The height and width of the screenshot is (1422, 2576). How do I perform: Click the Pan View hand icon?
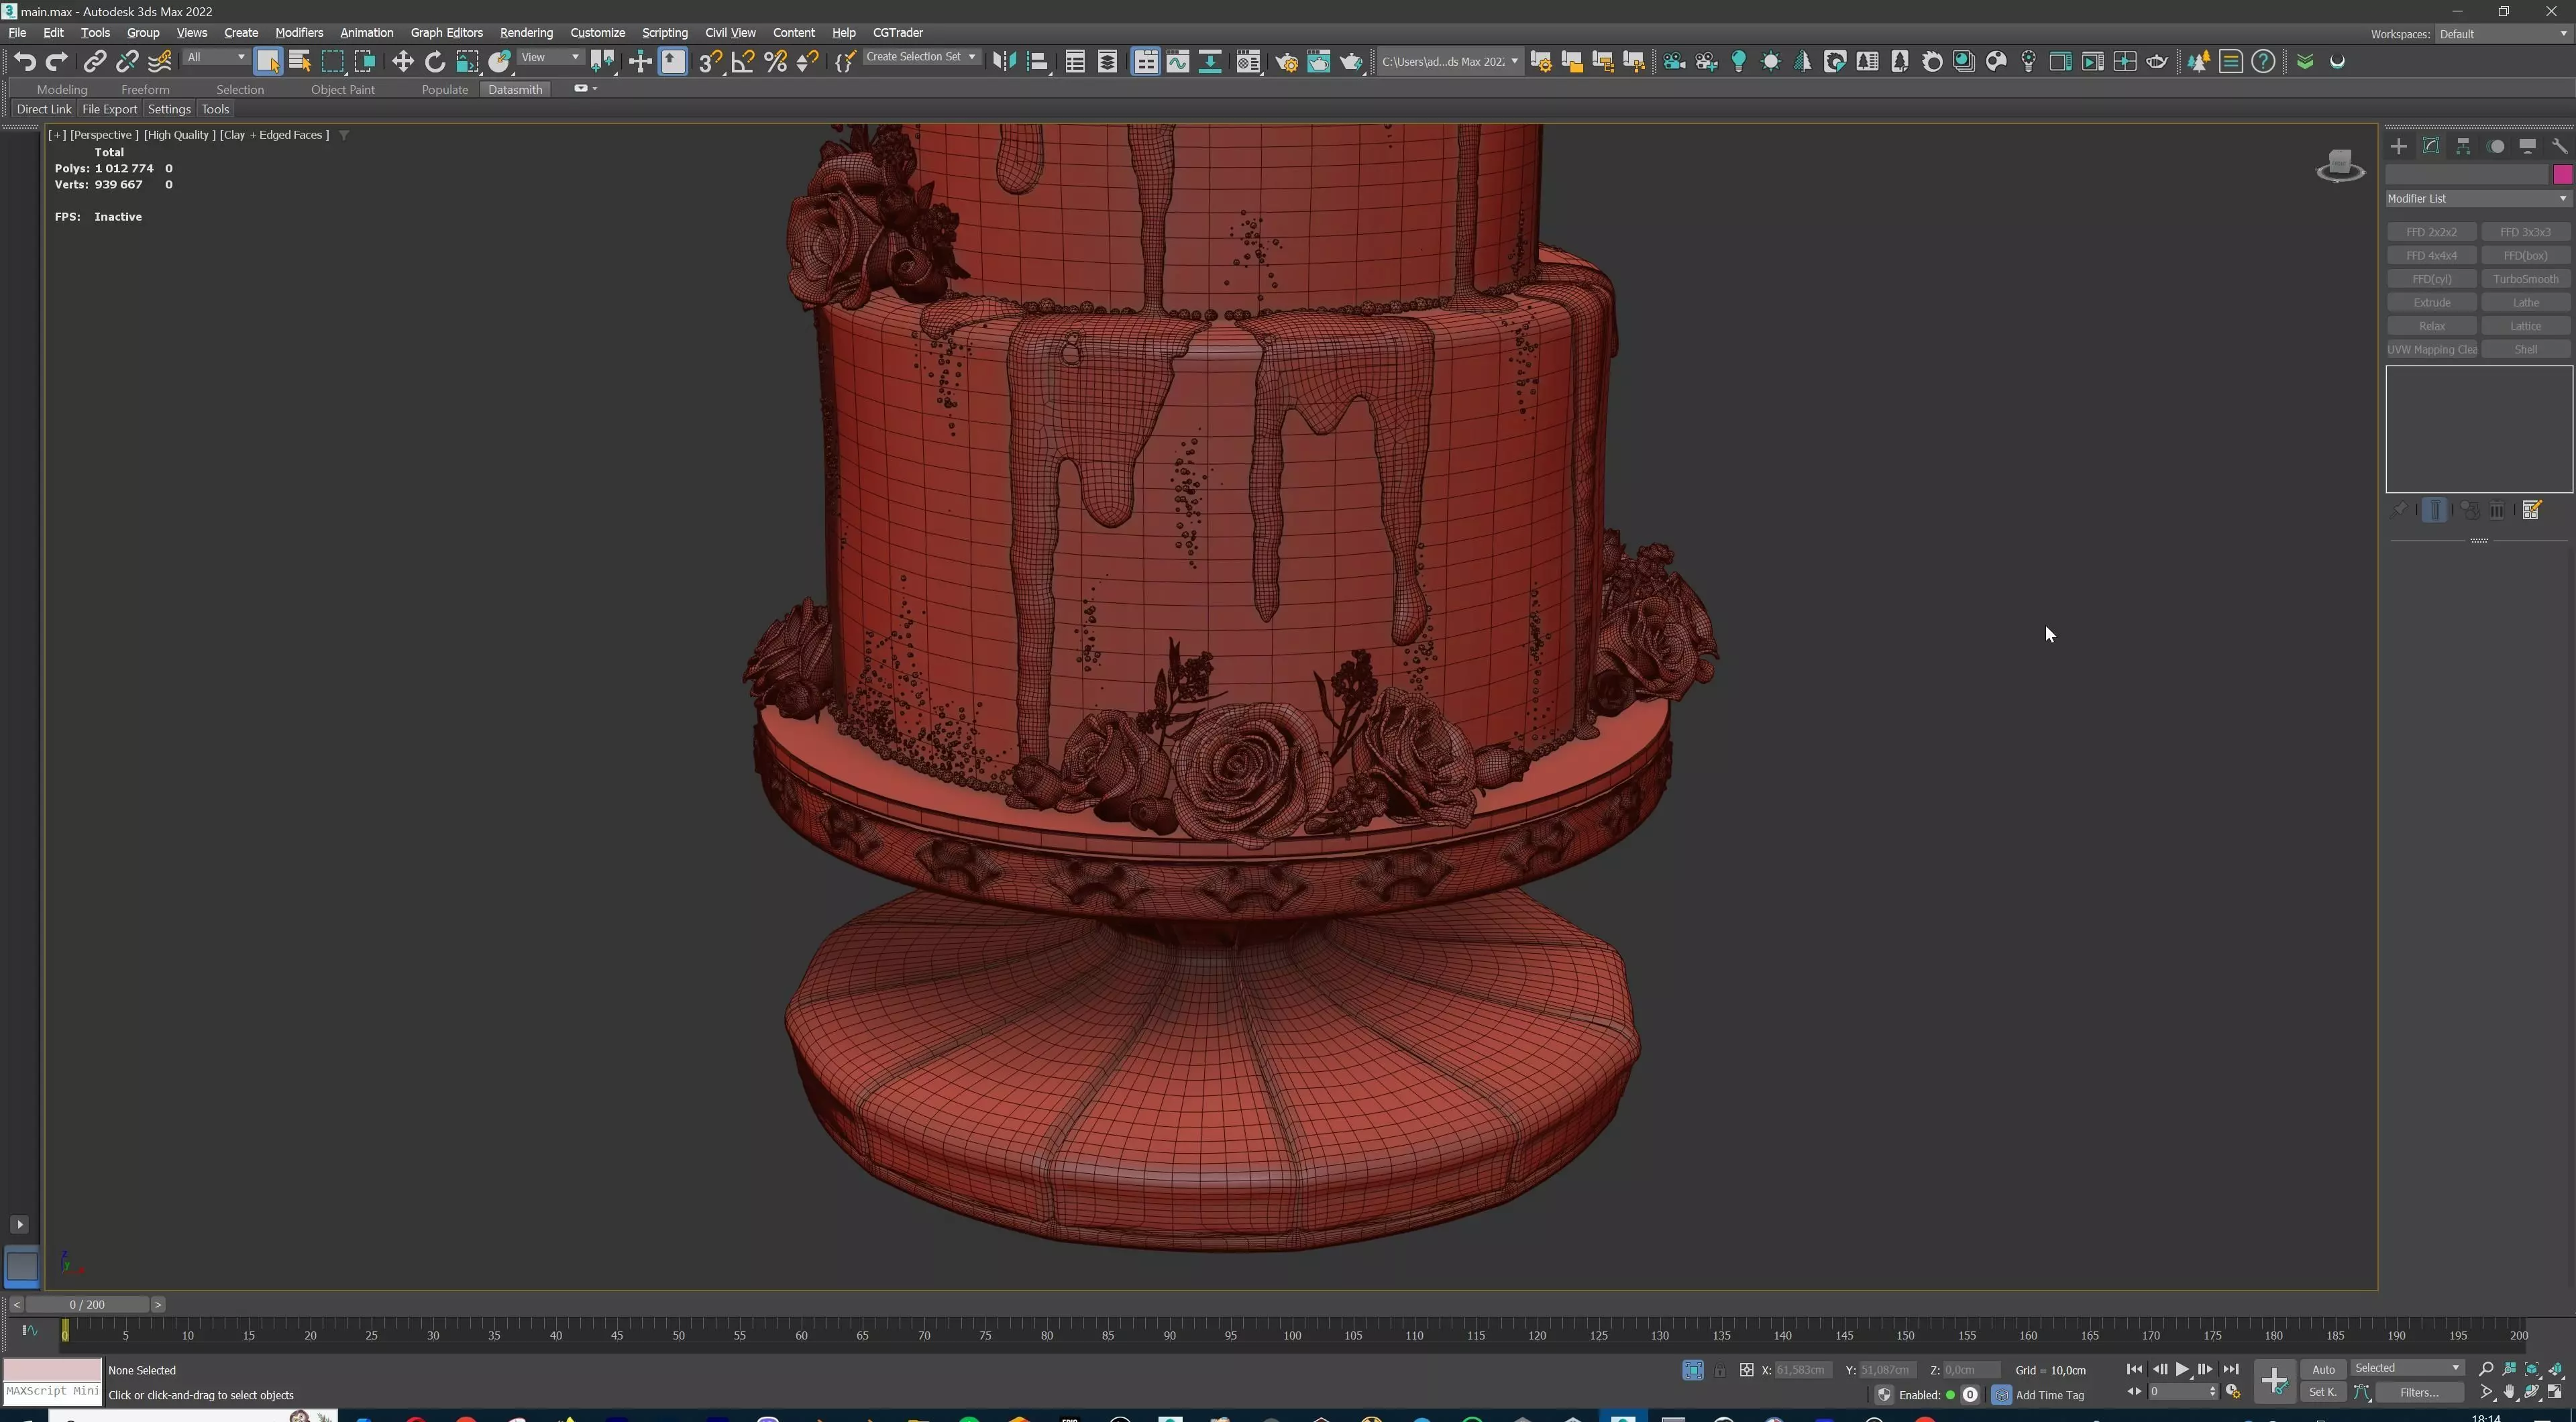pyautogui.click(x=2509, y=1392)
